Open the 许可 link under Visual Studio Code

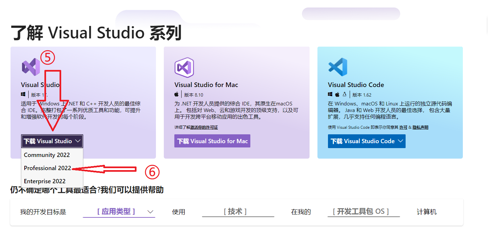[403, 127]
